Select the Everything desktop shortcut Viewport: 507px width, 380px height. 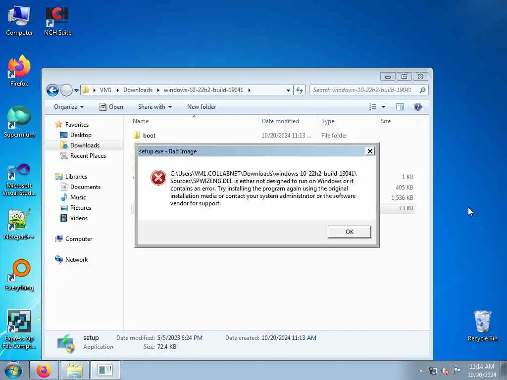click(19, 275)
